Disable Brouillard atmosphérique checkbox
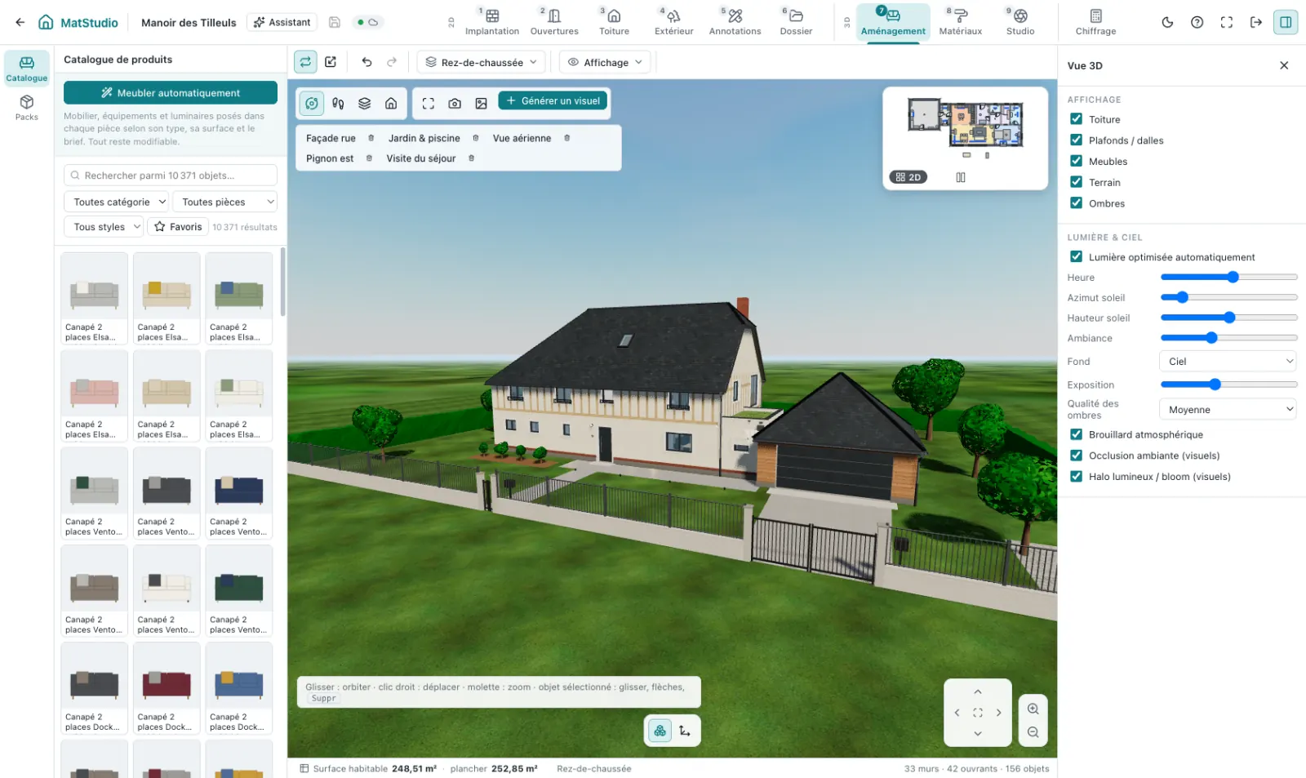Image resolution: width=1306 pixels, height=778 pixels. (x=1076, y=434)
